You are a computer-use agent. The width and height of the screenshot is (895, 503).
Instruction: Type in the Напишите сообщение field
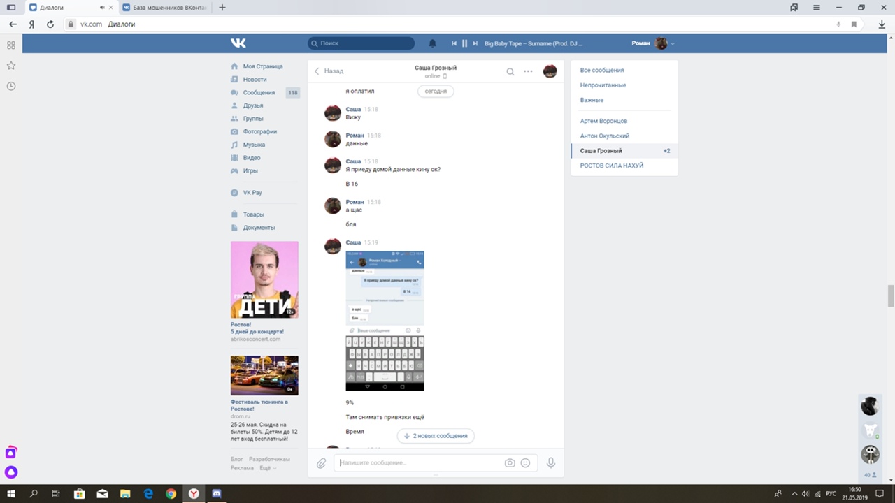[x=420, y=462]
